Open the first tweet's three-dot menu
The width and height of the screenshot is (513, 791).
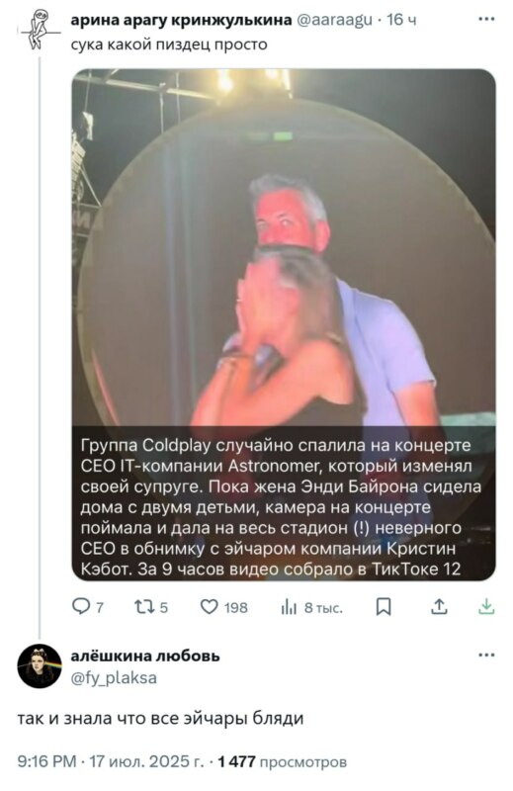coord(485,19)
